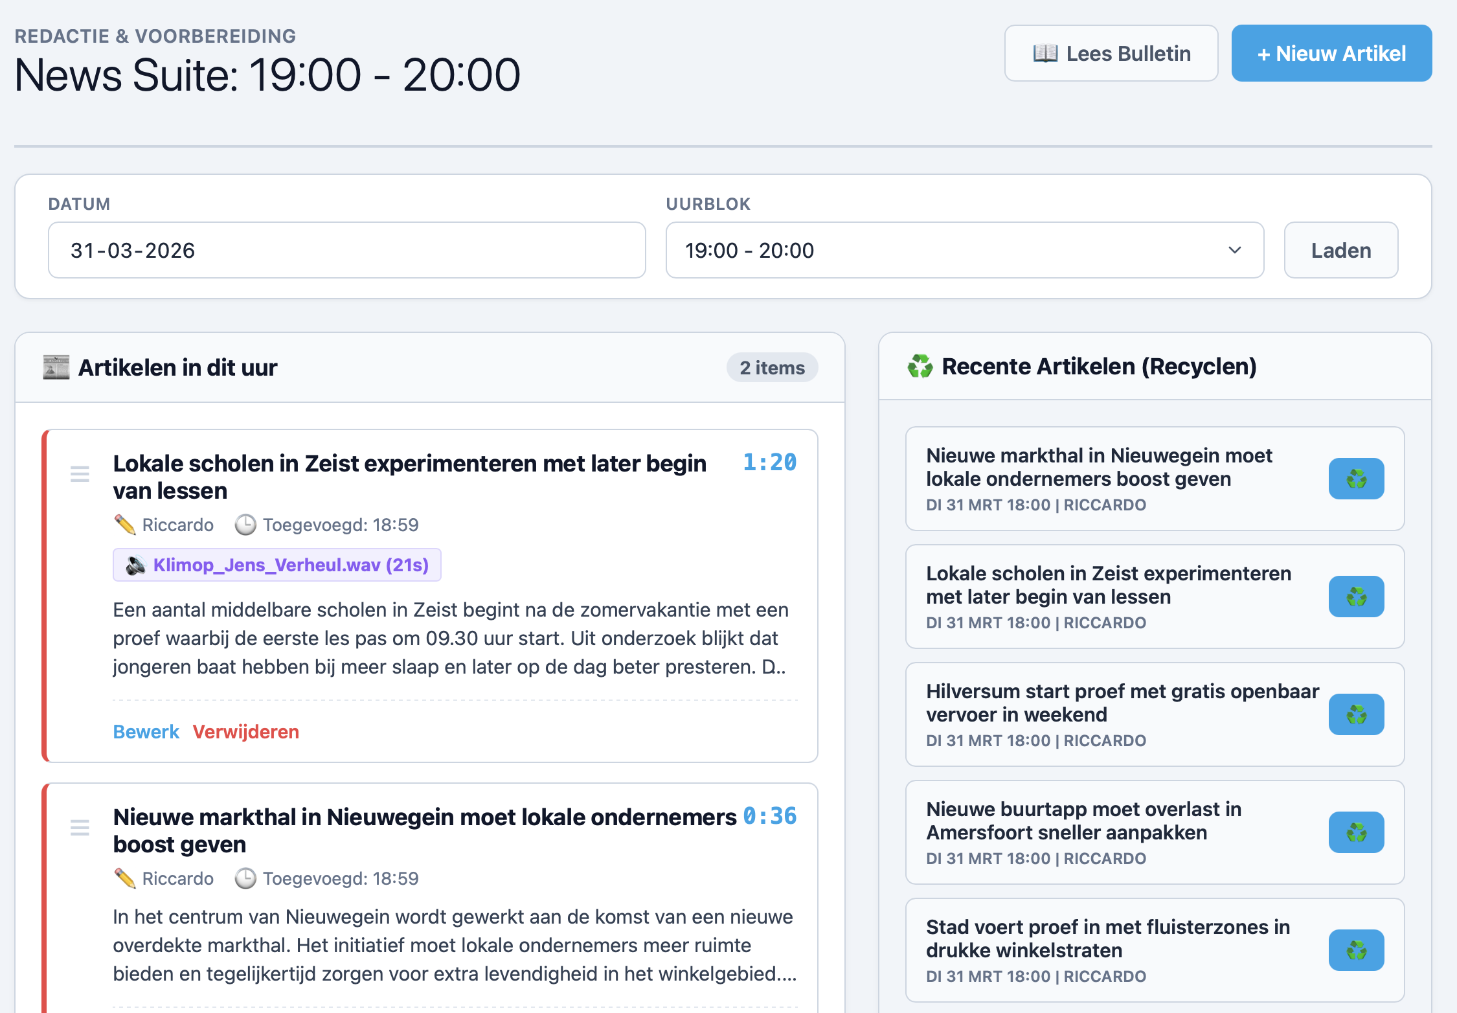This screenshot has height=1013, width=1457.
Task: Delete the Zeist schools article via Verwijderen
Action: click(x=246, y=731)
